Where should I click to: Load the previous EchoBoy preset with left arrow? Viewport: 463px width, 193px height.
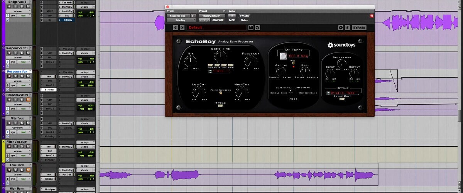coord(176,27)
